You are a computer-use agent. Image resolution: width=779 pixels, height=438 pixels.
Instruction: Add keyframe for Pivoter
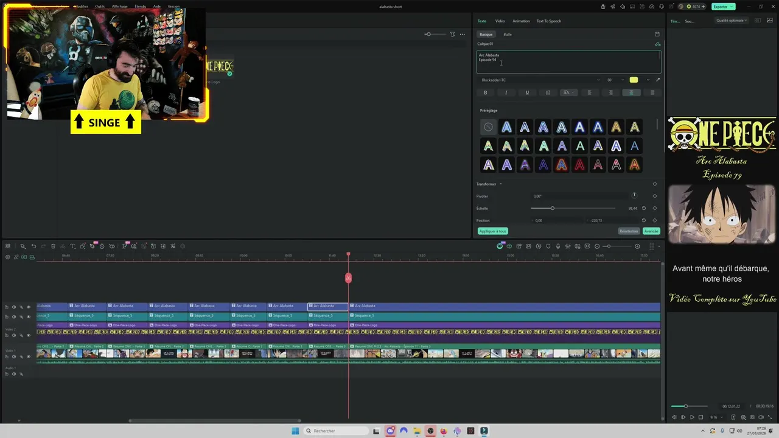tap(655, 196)
